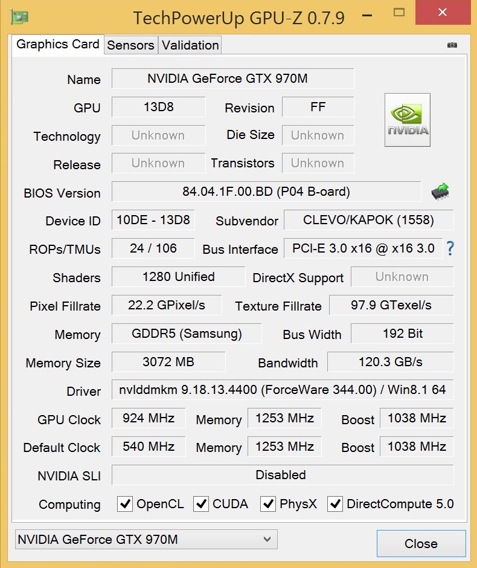This screenshot has height=568, width=477.
Task: Click the Transistors Unknown field
Action: 318,163
